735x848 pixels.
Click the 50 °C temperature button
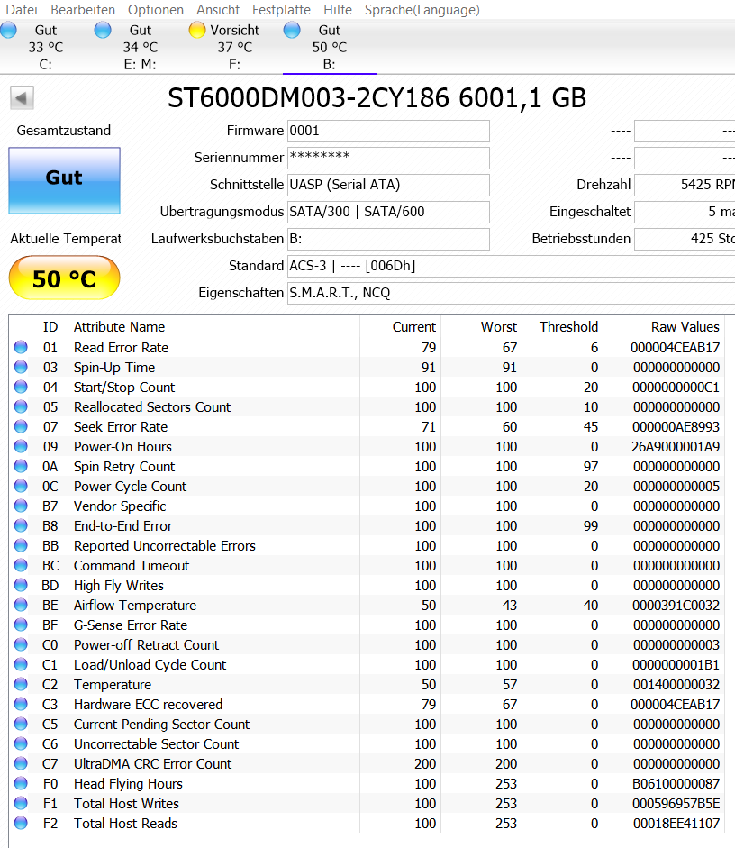click(x=64, y=278)
